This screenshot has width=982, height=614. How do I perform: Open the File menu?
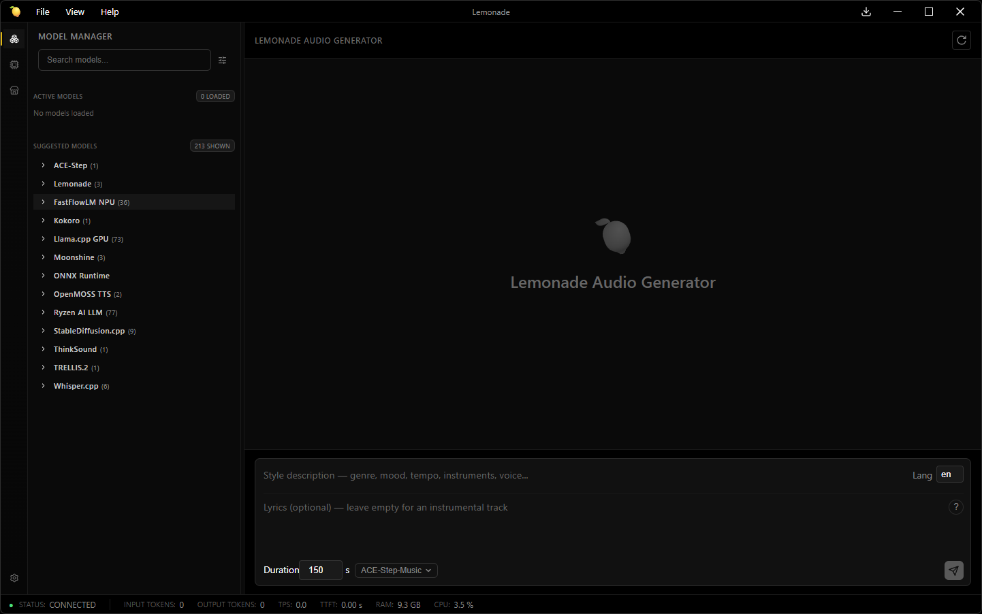pyautogui.click(x=43, y=12)
